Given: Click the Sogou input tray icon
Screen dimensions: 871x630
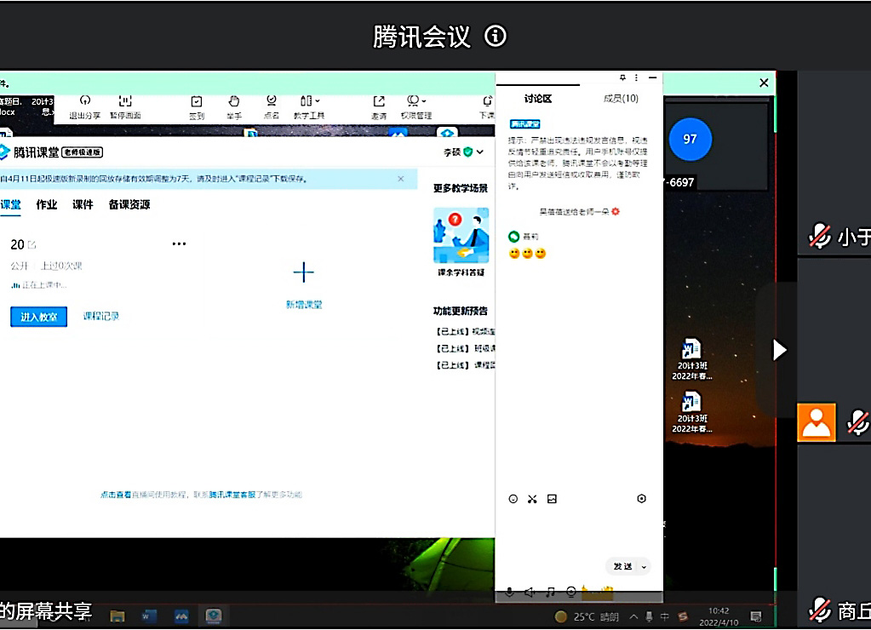Looking at the screenshot, I should point(683,616).
